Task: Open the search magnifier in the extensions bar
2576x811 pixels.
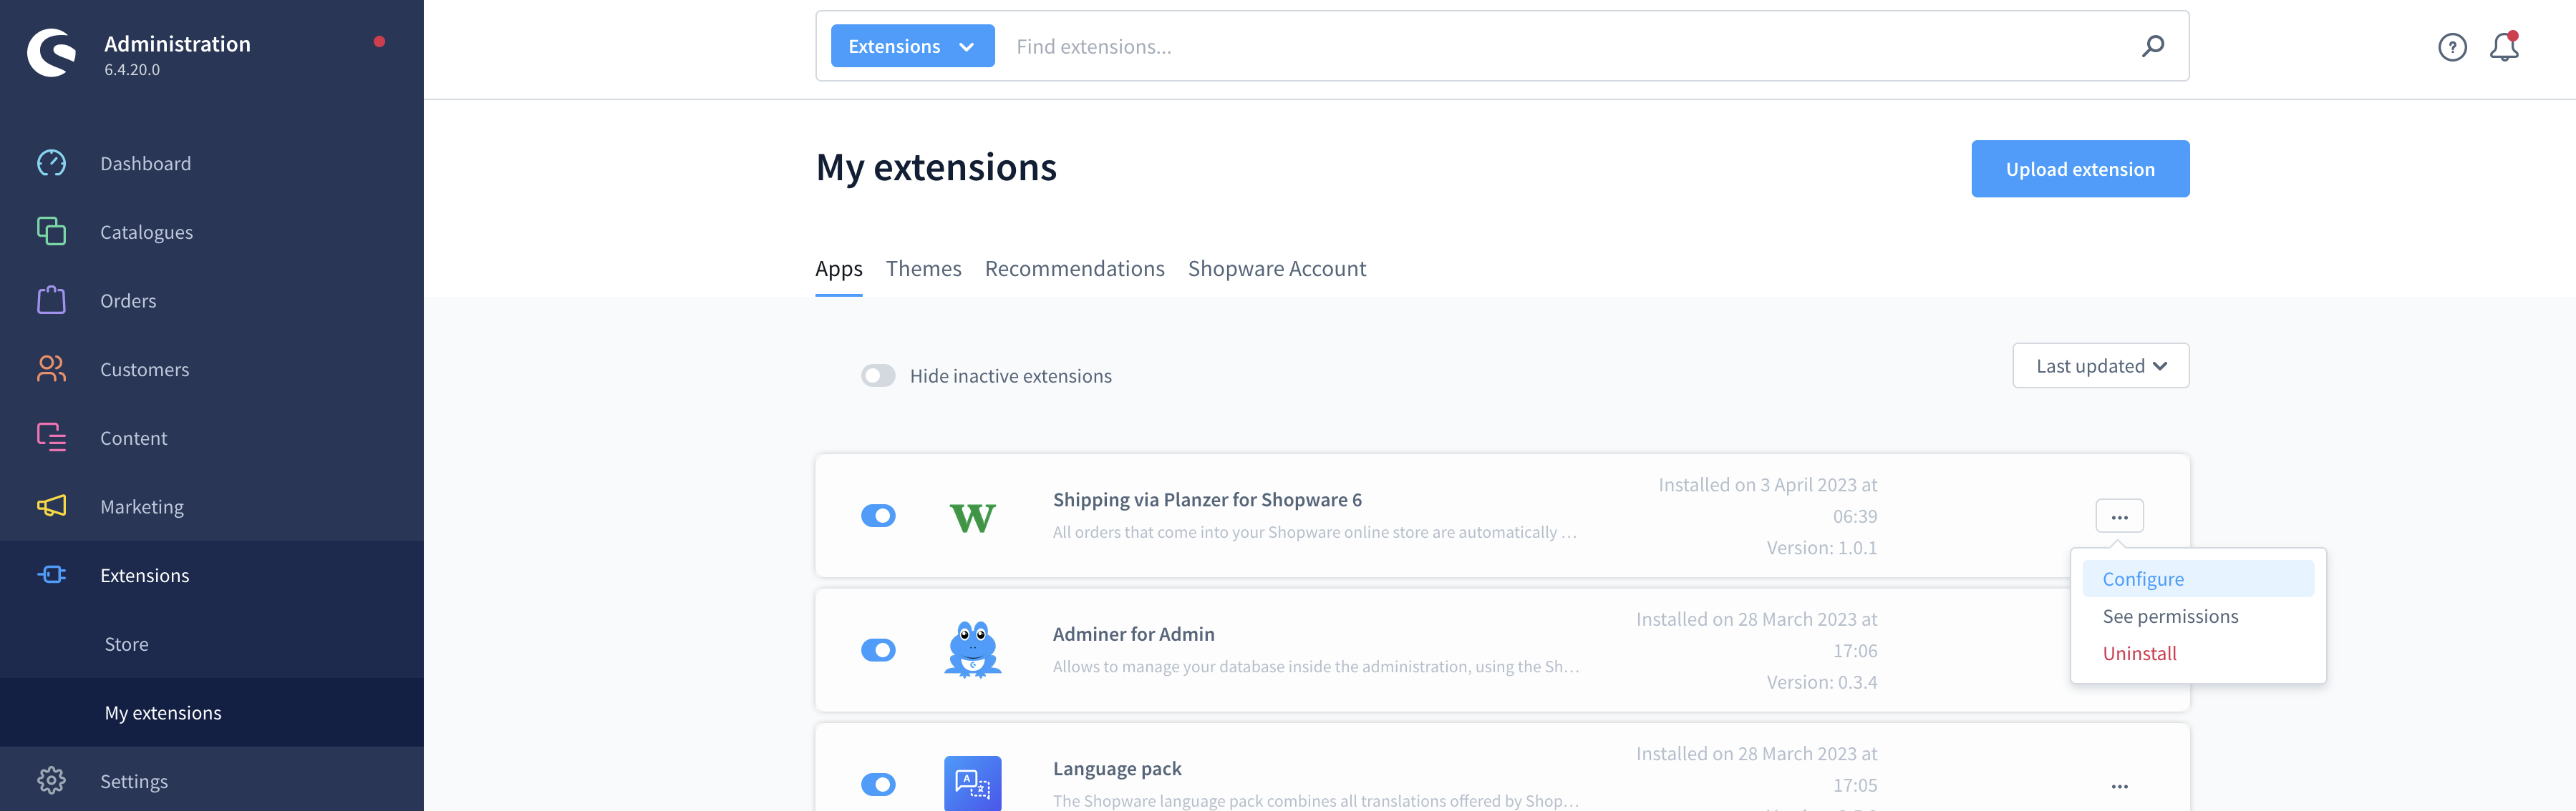Action: pyautogui.click(x=2153, y=46)
